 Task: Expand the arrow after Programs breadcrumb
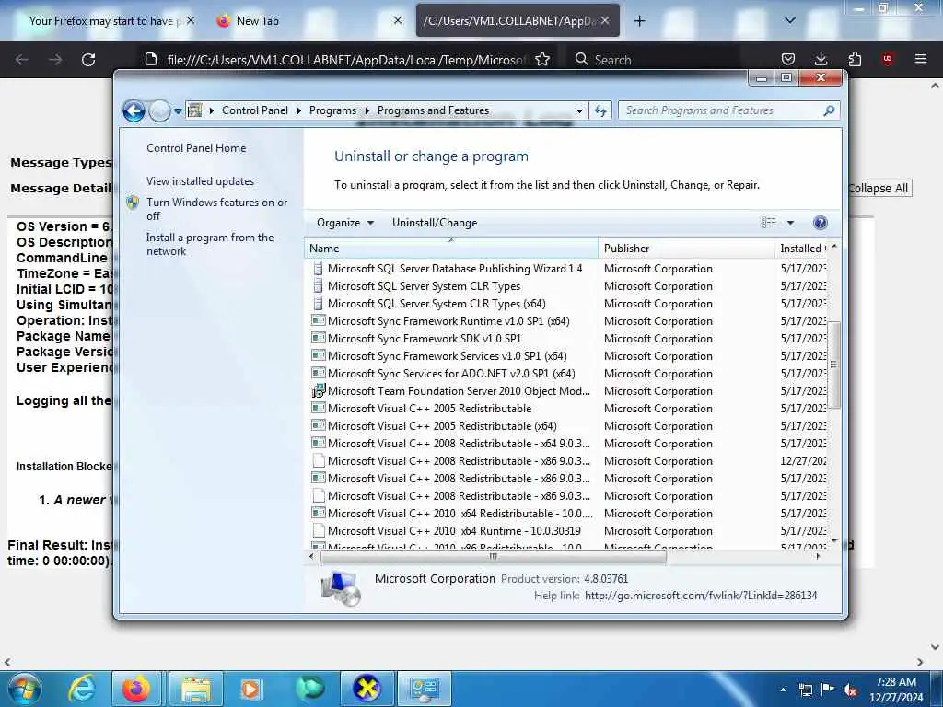(367, 110)
